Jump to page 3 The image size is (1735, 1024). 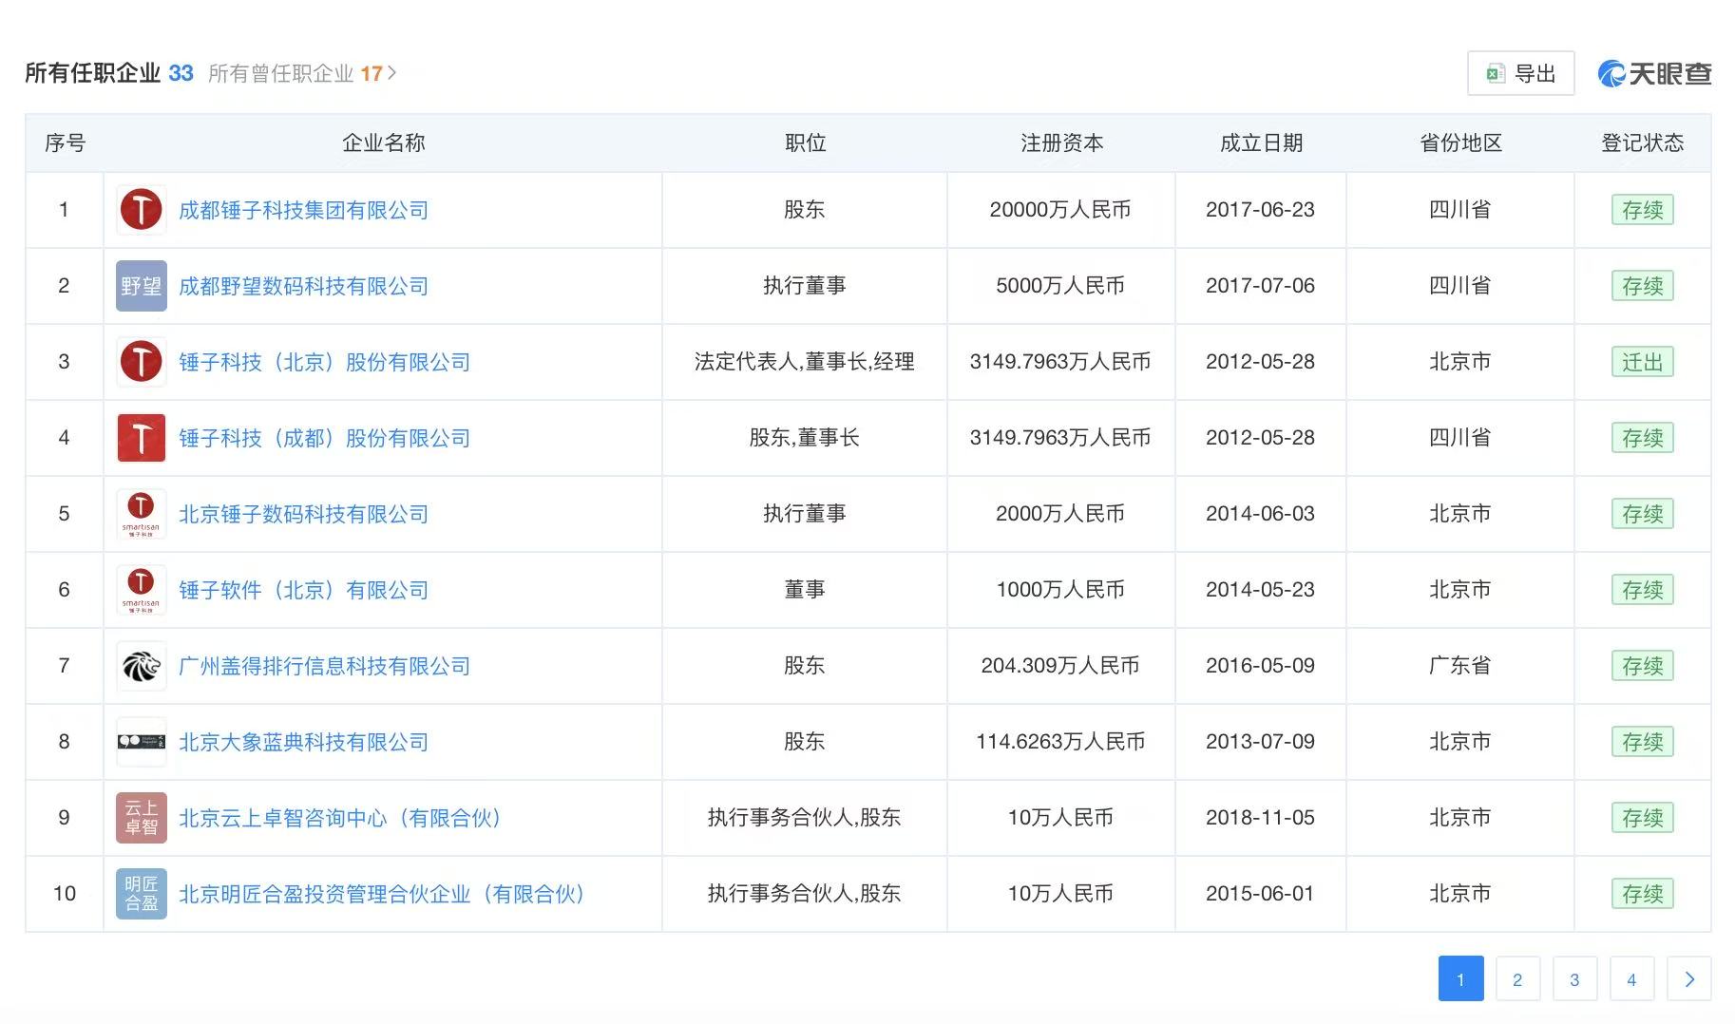(x=1574, y=979)
